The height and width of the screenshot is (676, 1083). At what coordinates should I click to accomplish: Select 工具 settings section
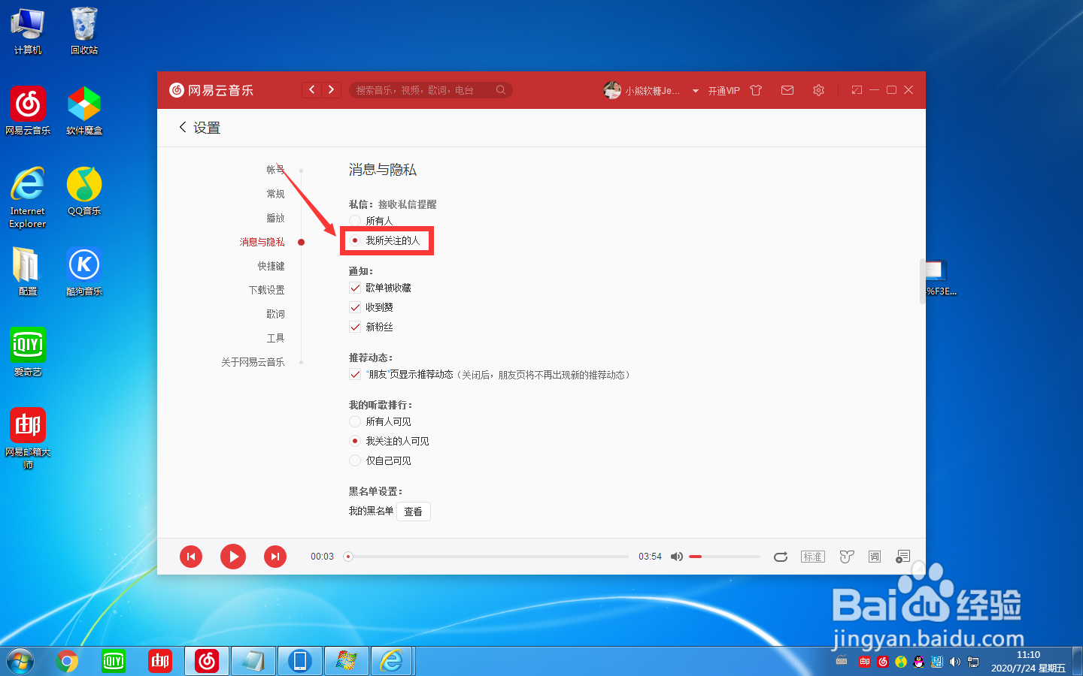[275, 338]
